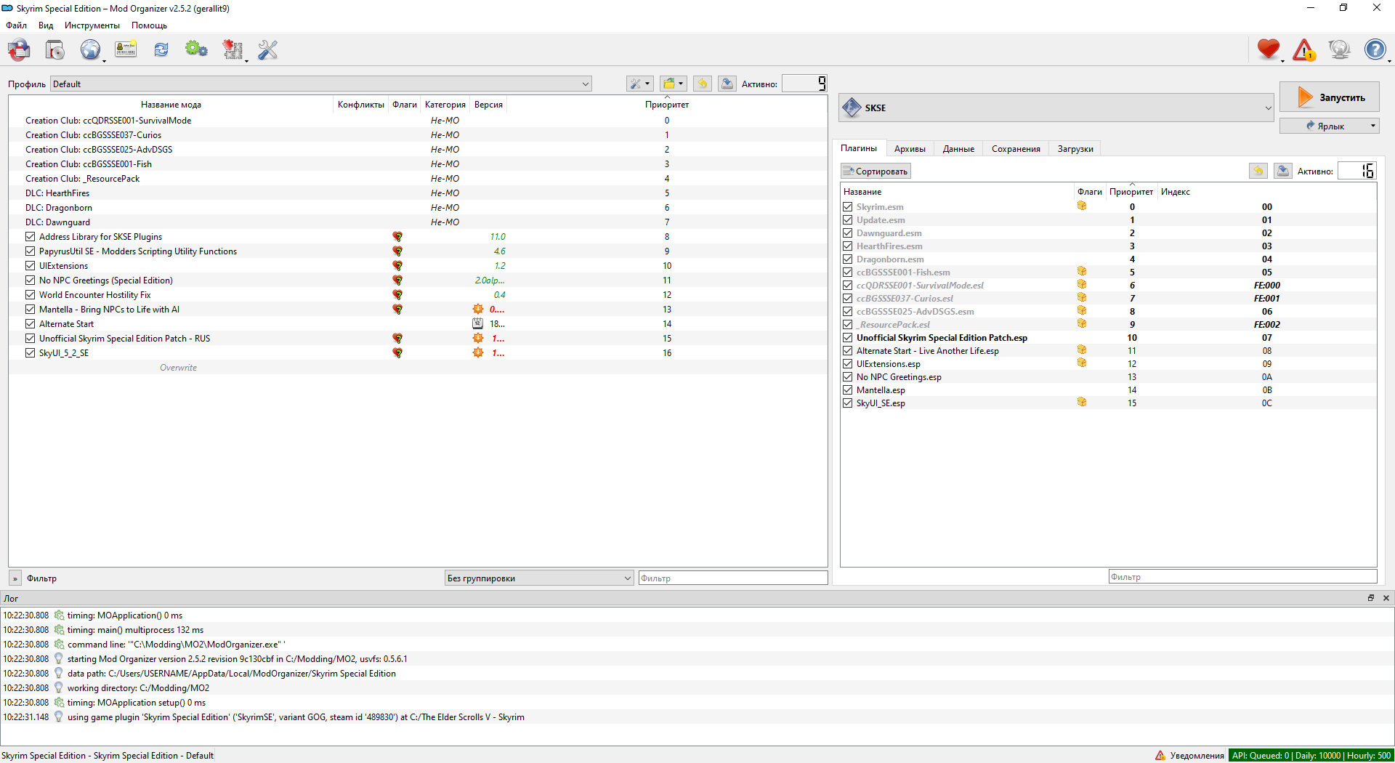Click the plugin list Фильтр input field
Screen dimensions: 1395x763
1242,577
